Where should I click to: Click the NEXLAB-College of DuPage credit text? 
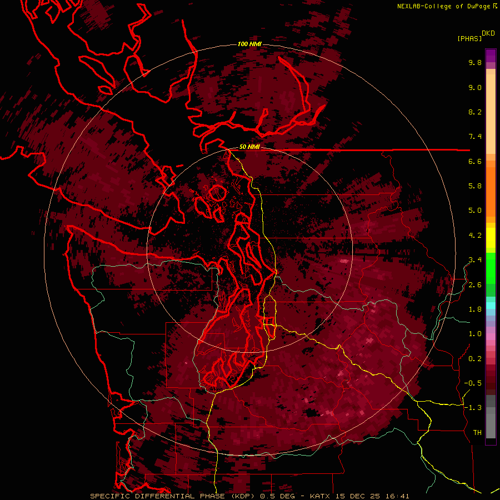coord(443,6)
